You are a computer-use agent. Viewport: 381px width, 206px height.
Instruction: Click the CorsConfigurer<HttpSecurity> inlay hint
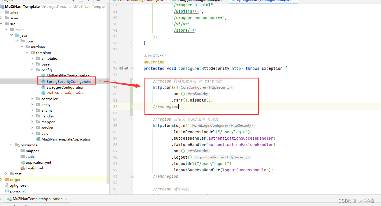[x=206, y=87]
